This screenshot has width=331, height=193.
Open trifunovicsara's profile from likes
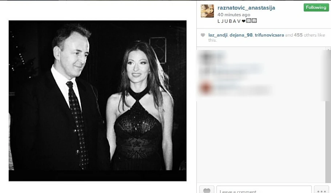click(269, 35)
